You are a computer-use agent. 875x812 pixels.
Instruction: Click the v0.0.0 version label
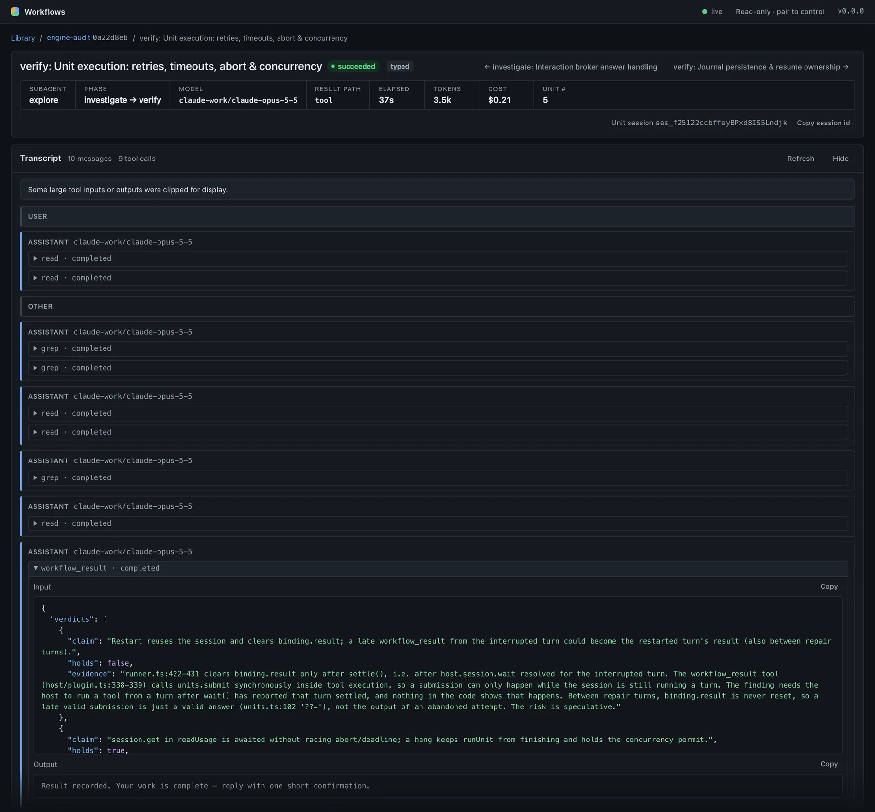[x=851, y=11]
